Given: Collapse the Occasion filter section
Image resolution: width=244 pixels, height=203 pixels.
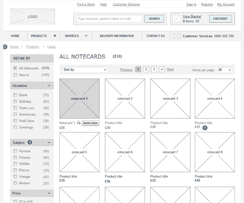Looking at the screenshot, I should tap(49, 86).
